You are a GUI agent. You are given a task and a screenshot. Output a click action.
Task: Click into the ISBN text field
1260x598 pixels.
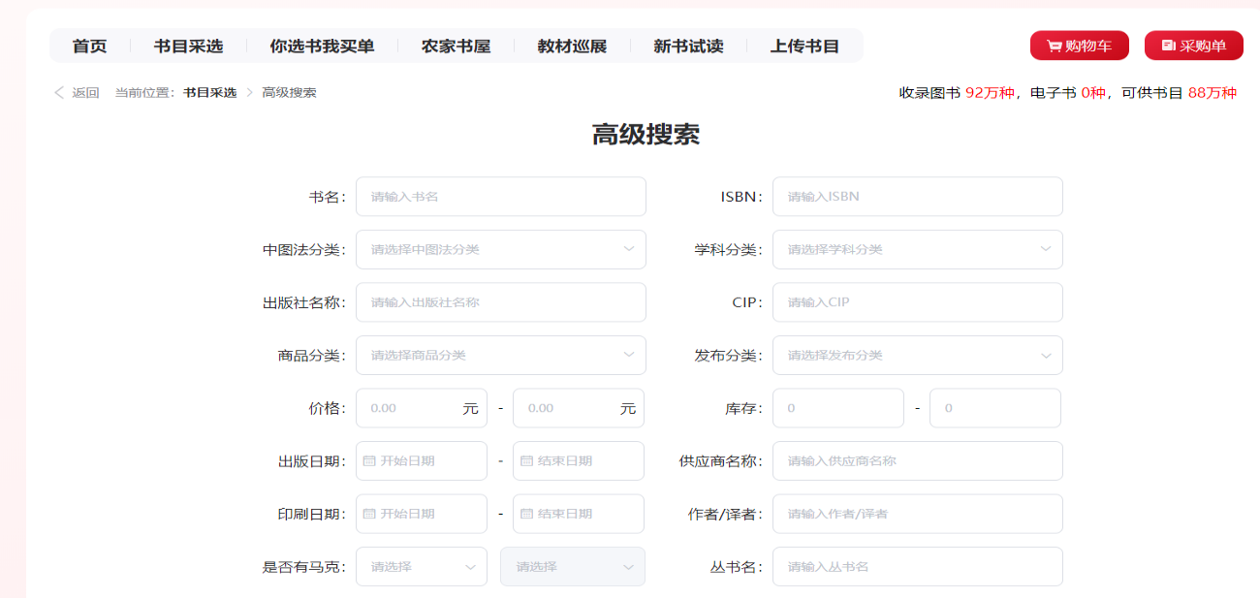(x=917, y=197)
